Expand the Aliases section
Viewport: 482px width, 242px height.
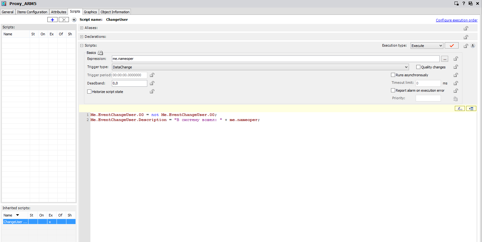(82, 28)
